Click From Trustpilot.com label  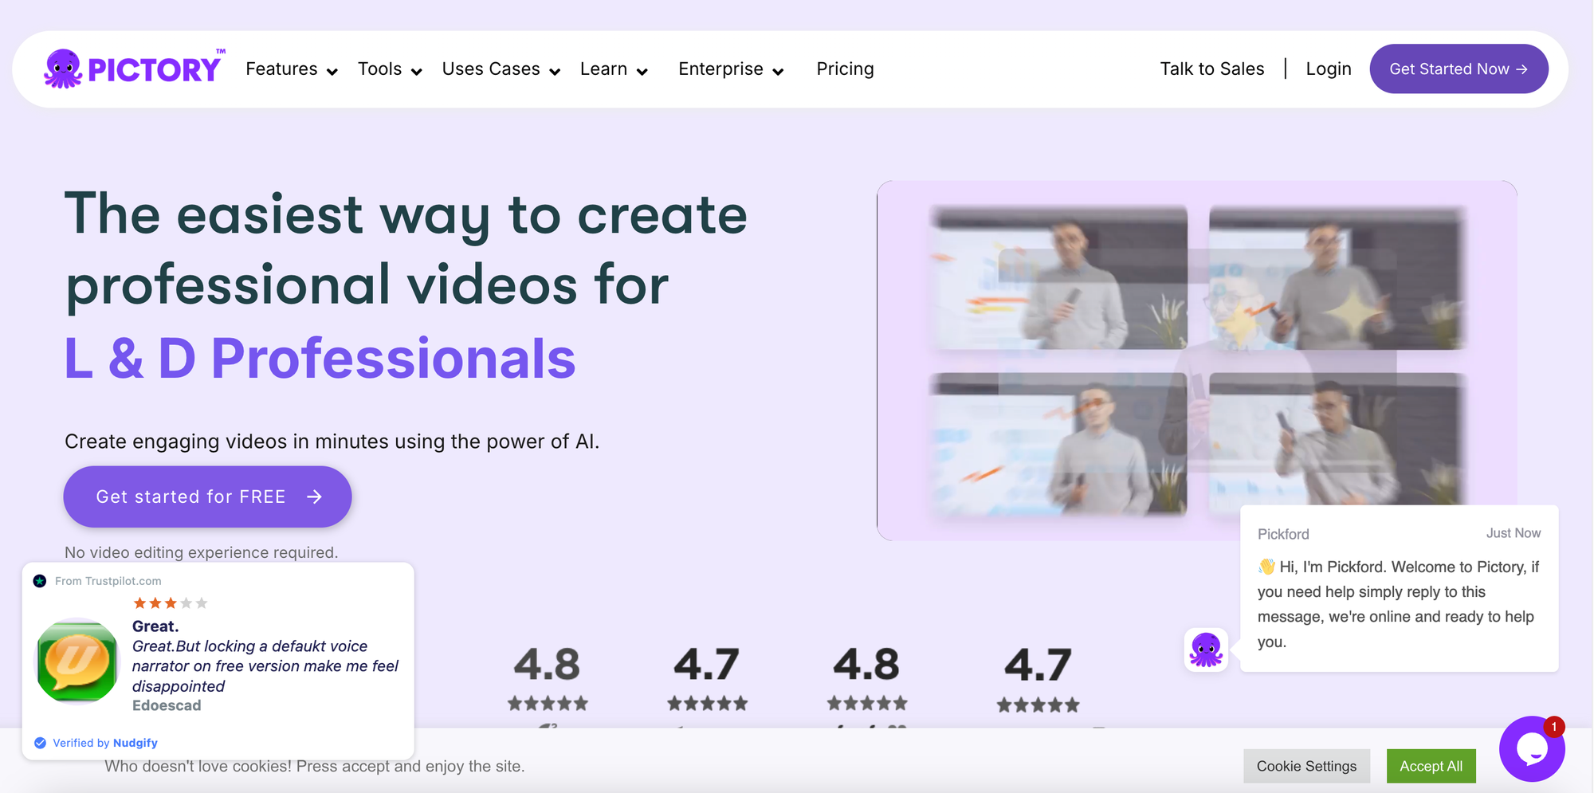tap(108, 581)
